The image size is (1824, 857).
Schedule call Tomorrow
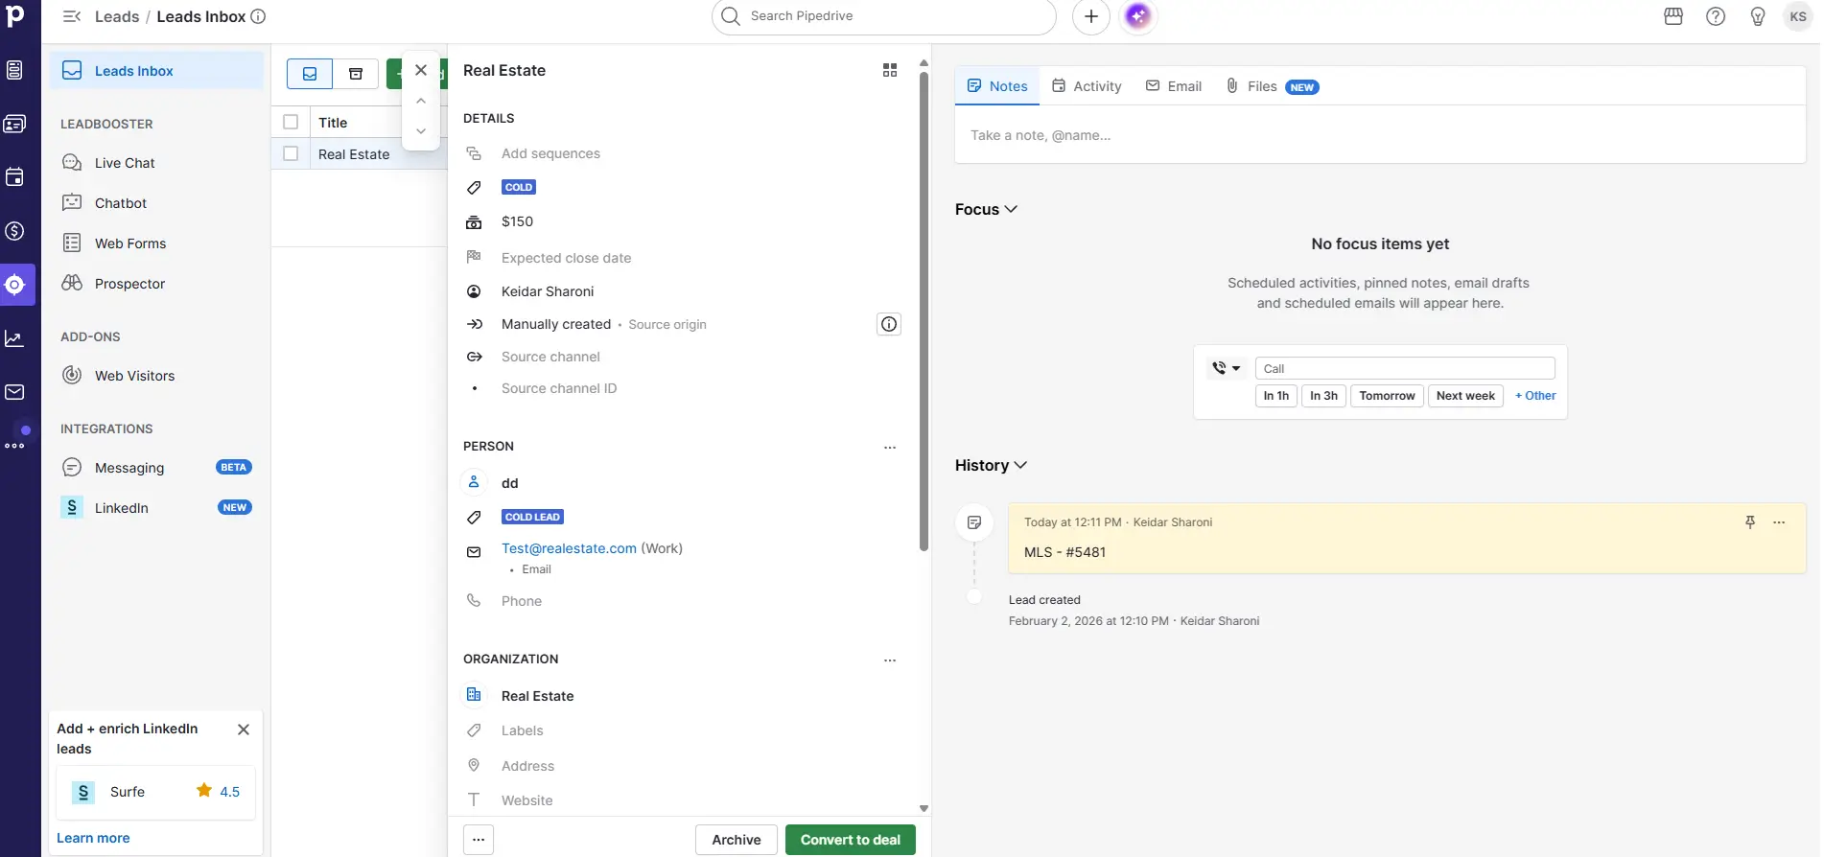pyautogui.click(x=1387, y=396)
